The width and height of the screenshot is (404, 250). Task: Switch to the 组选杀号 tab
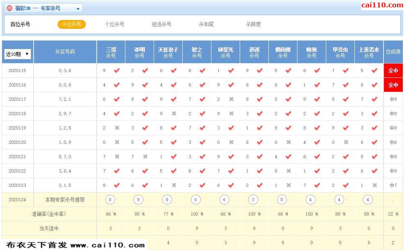[x=161, y=25]
